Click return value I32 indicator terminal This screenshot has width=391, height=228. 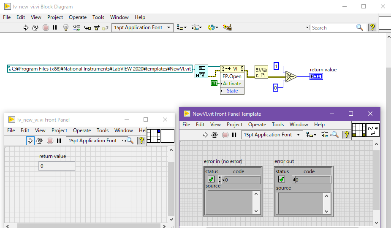316,76
